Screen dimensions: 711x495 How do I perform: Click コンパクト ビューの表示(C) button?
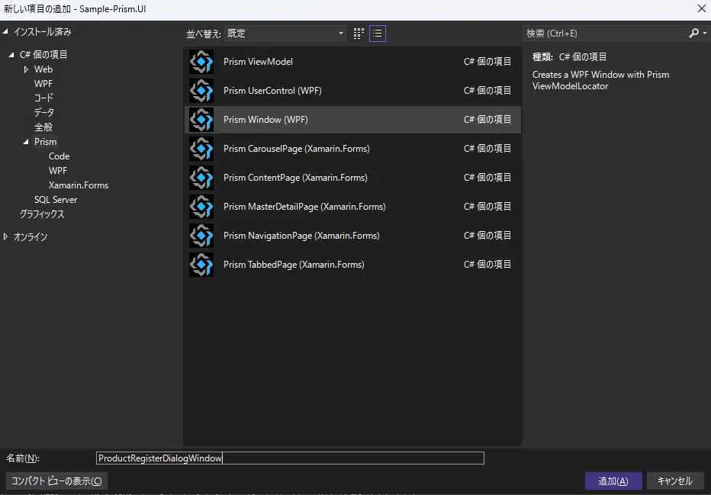tap(56, 481)
